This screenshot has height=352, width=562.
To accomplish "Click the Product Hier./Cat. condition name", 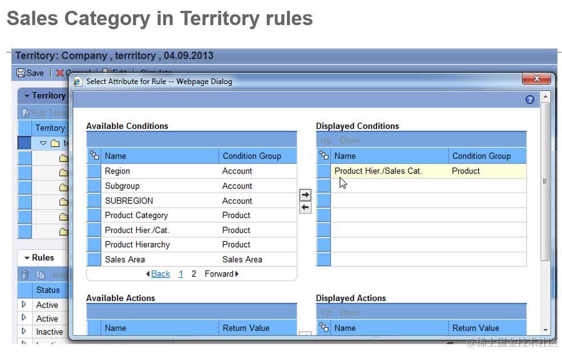I will tap(138, 230).
